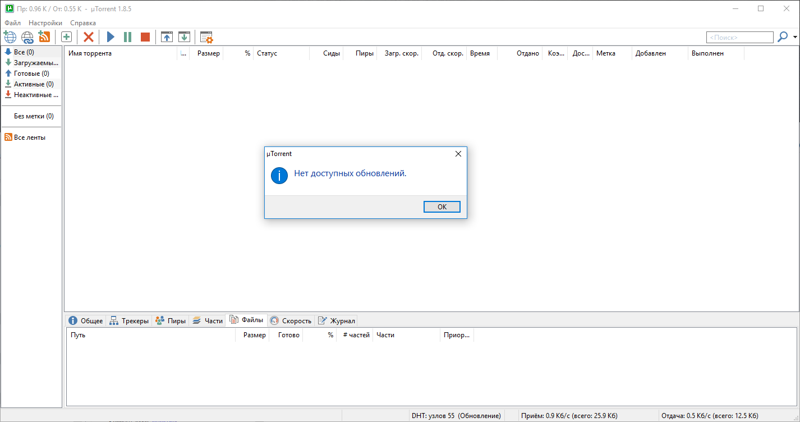Select the Все (0) category
This screenshot has width=800, height=422.
pyautogui.click(x=31, y=52)
